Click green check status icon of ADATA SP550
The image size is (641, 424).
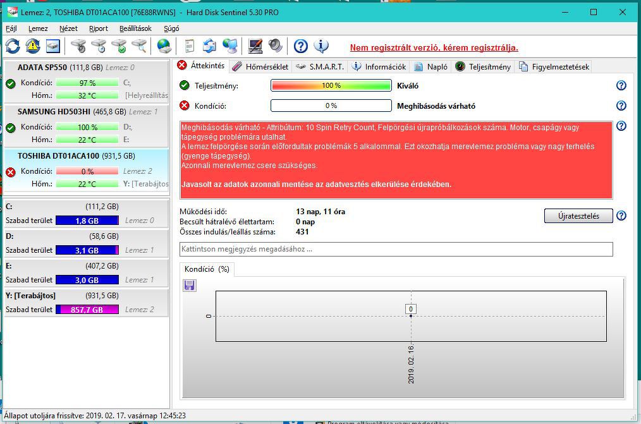pyautogui.click(x=11, y=83)
